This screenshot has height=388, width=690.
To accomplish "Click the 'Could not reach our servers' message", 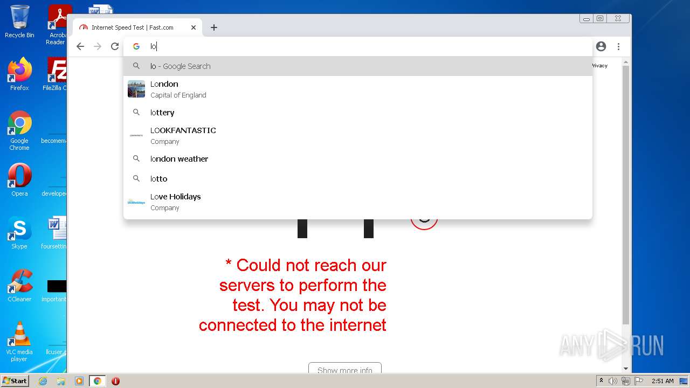I will (293, 295).
